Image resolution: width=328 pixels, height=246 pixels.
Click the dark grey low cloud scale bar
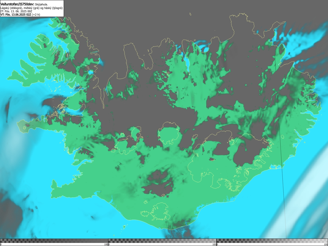[54, 241]
